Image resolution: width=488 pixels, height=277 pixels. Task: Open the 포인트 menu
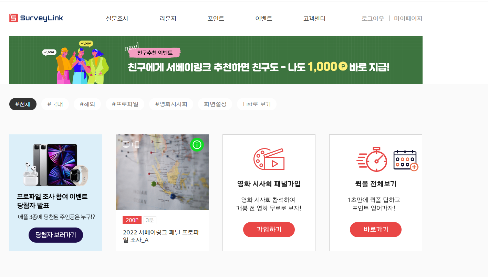216,19
